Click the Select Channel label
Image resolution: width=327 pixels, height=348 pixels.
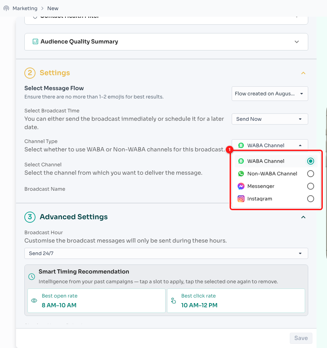coord(43,165)
